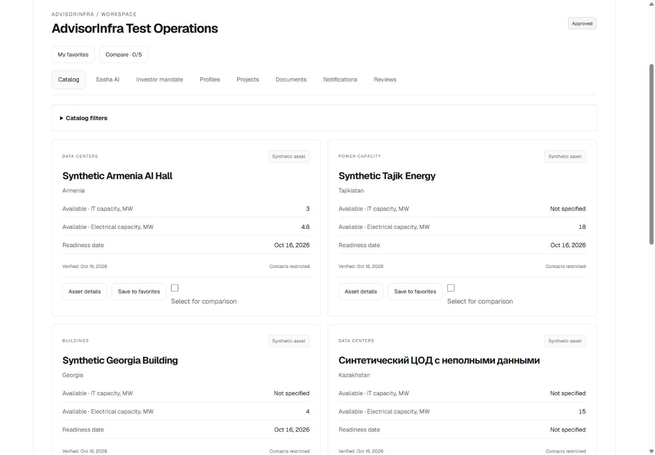This screenshot has width=655, height=455.
Task: Save Synthetic Armenia AI Hall to favorites
Action: coord(139,292)
